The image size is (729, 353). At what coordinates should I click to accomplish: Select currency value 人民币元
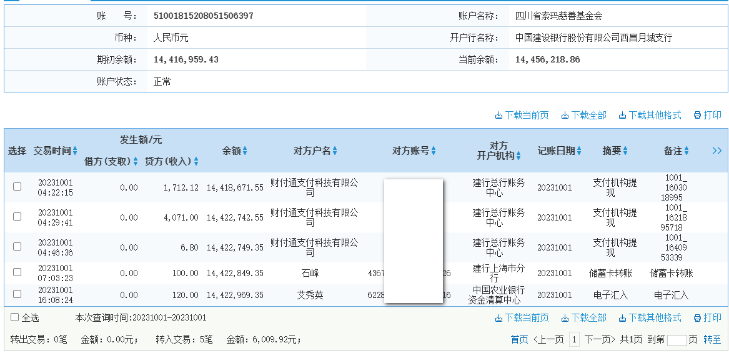(171, 37)
